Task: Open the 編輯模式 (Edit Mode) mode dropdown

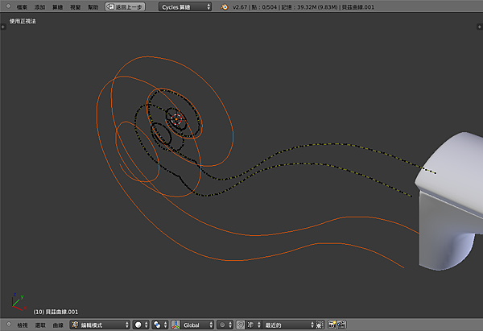Action: (100, 325)
